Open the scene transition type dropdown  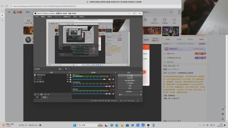point(129,95)
